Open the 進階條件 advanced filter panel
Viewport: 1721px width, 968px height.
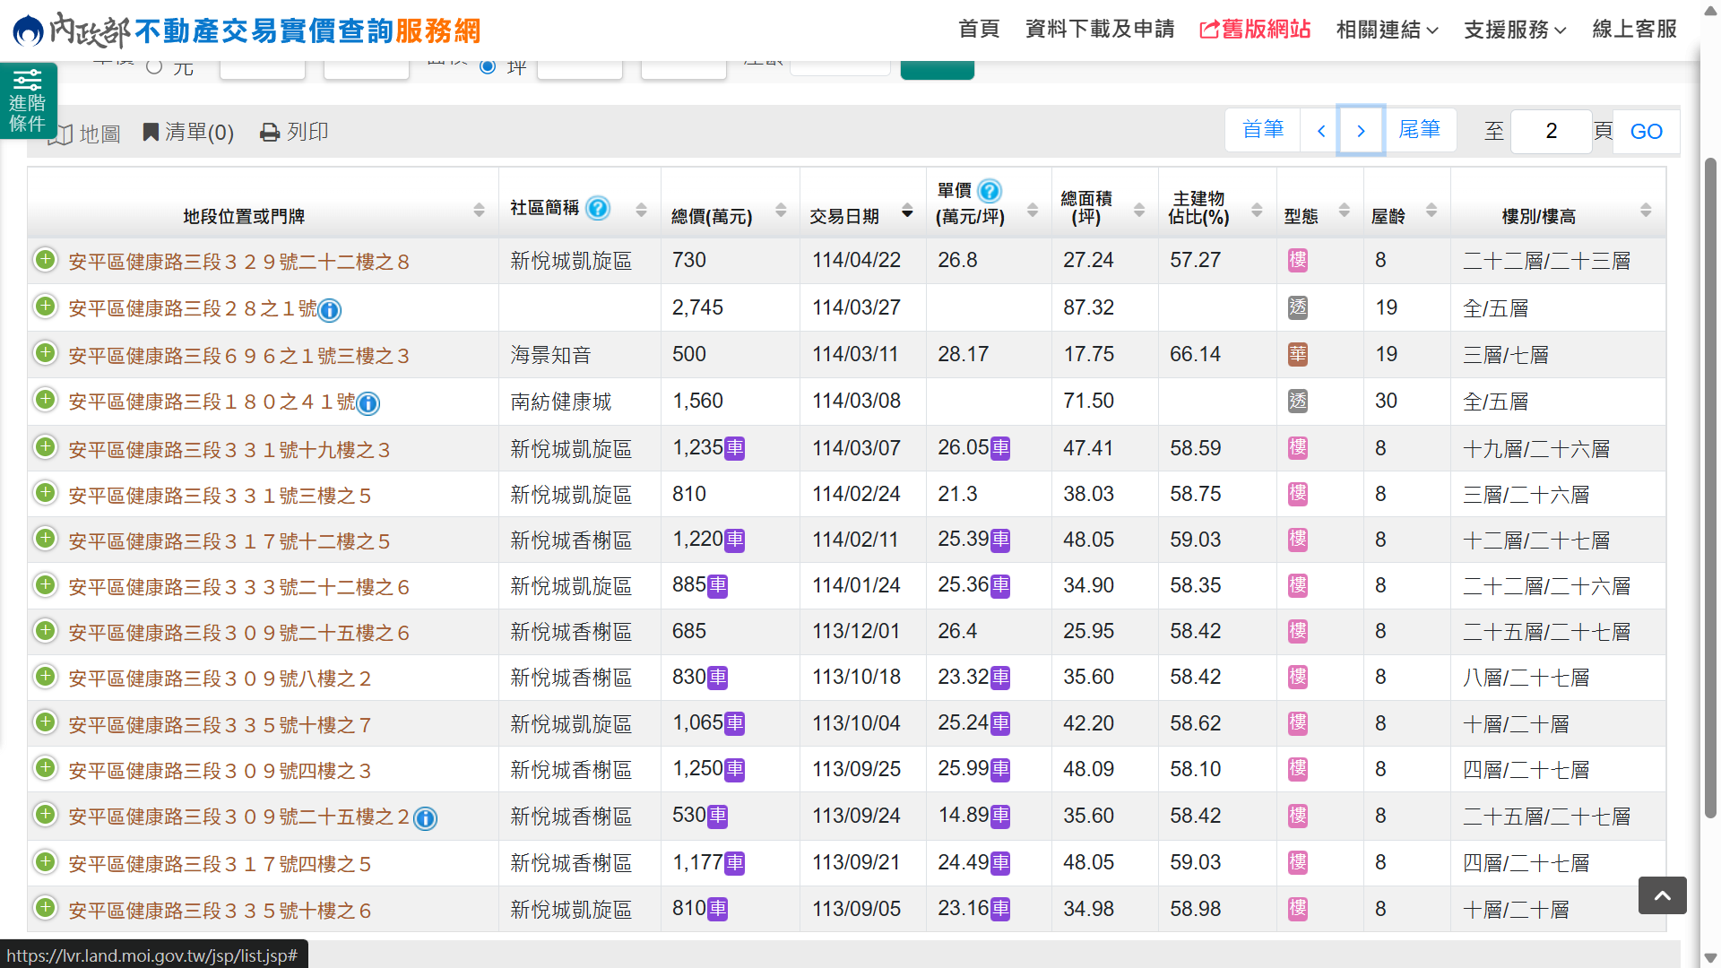tap(28, 101)
